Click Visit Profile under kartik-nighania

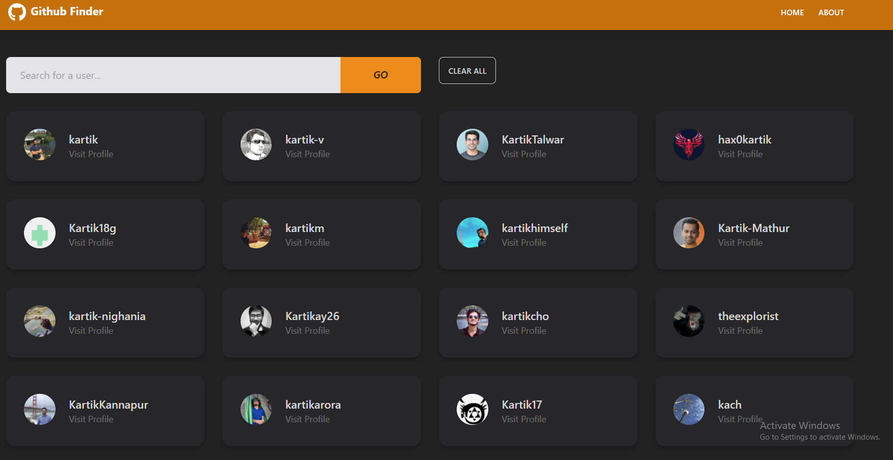91,330
